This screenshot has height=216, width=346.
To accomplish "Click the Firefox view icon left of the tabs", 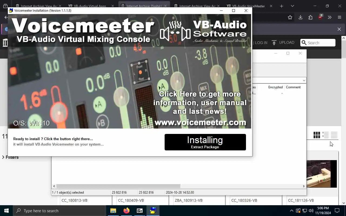I will 5,6.
